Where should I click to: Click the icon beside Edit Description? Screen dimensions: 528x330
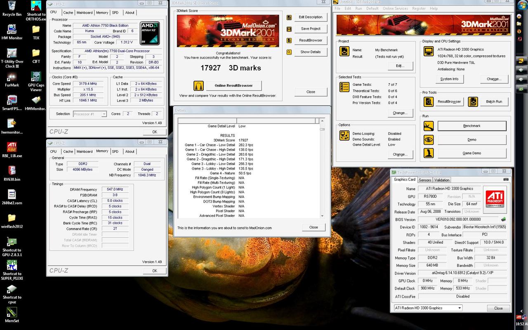point(289,17)
